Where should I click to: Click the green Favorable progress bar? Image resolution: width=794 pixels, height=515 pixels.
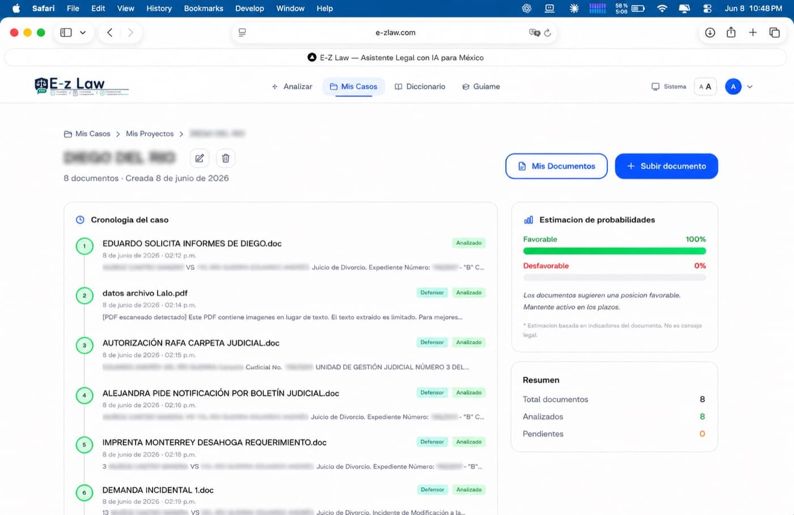[614, 251]
